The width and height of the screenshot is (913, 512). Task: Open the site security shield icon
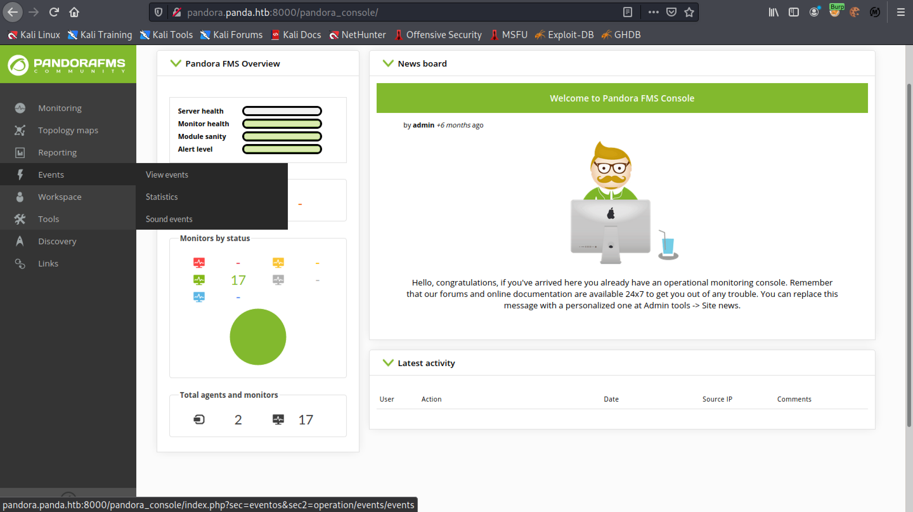pos(159,12)
